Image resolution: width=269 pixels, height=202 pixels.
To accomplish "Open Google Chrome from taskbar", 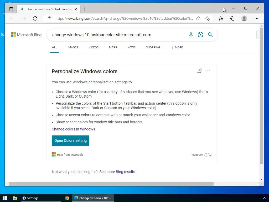I will click(x=67, y=198).
